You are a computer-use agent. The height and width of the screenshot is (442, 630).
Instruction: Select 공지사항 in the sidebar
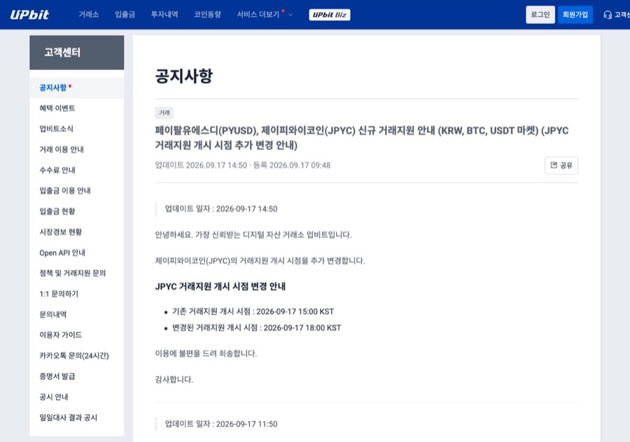(x=77, y=87)
